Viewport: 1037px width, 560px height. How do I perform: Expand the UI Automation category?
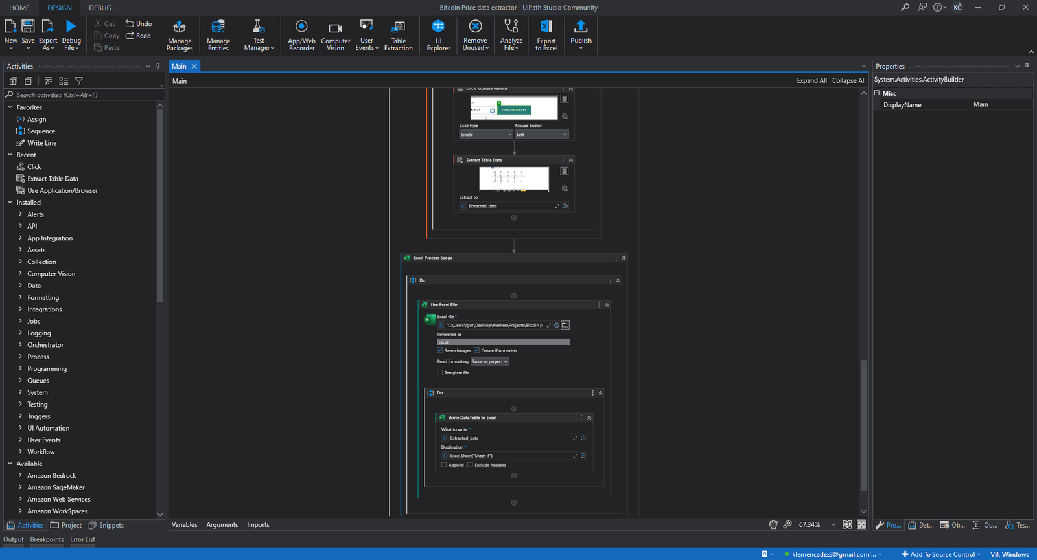21,428
